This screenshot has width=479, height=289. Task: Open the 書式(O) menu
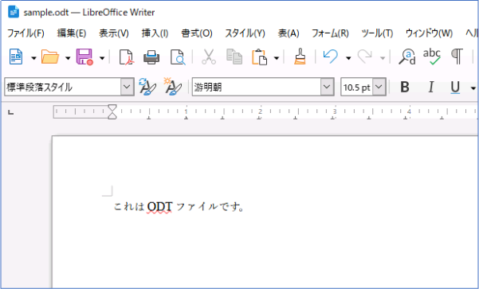(x=197, y=33)
